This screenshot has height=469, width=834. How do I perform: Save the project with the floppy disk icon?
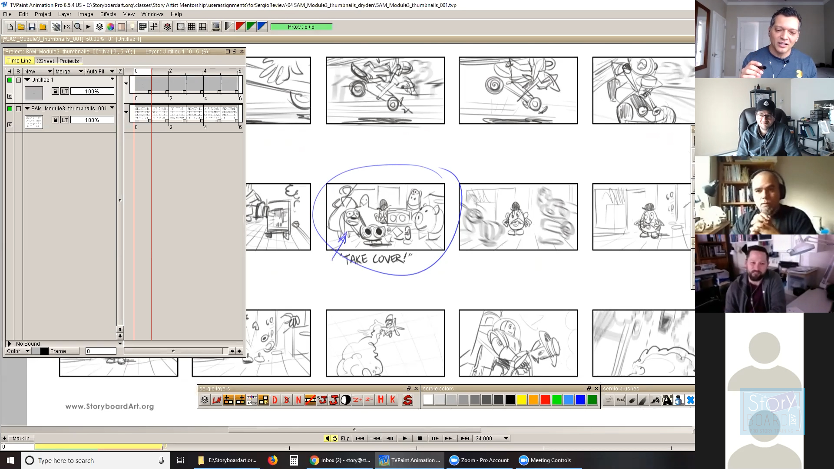click(32, 27)
